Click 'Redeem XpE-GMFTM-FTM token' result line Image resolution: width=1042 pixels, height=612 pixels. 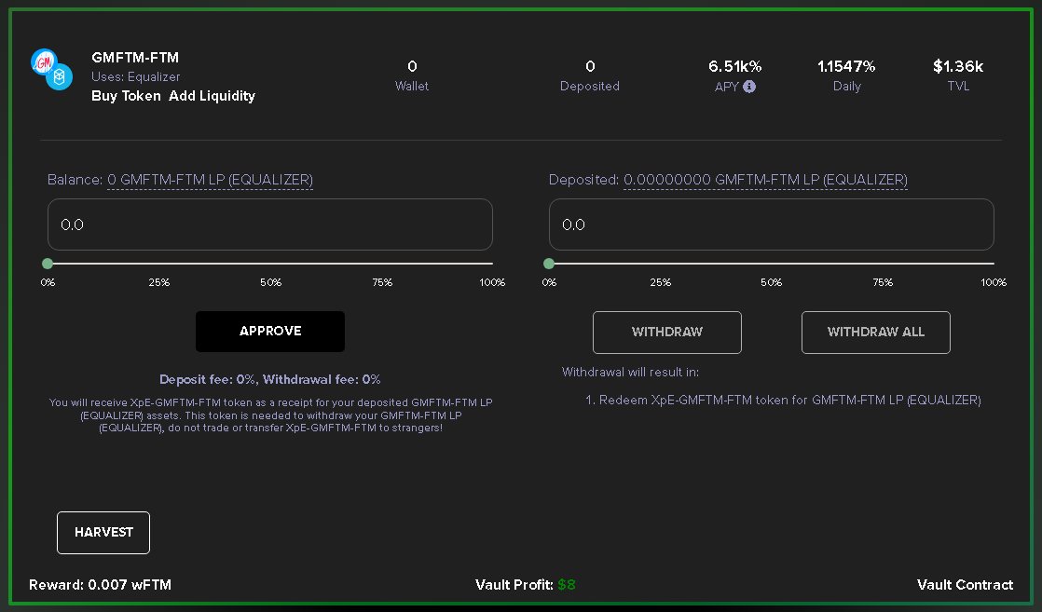point(783,400)
